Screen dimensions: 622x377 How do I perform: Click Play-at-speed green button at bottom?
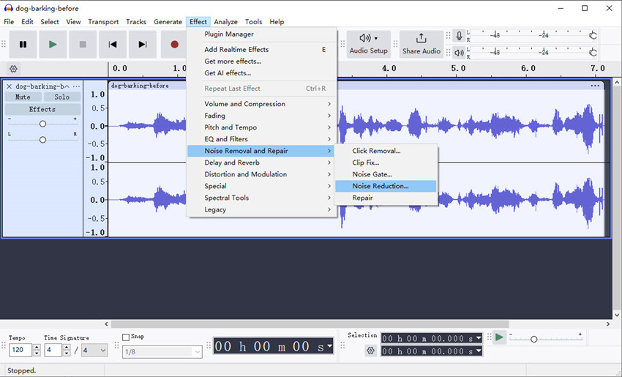tap(499, 337)
